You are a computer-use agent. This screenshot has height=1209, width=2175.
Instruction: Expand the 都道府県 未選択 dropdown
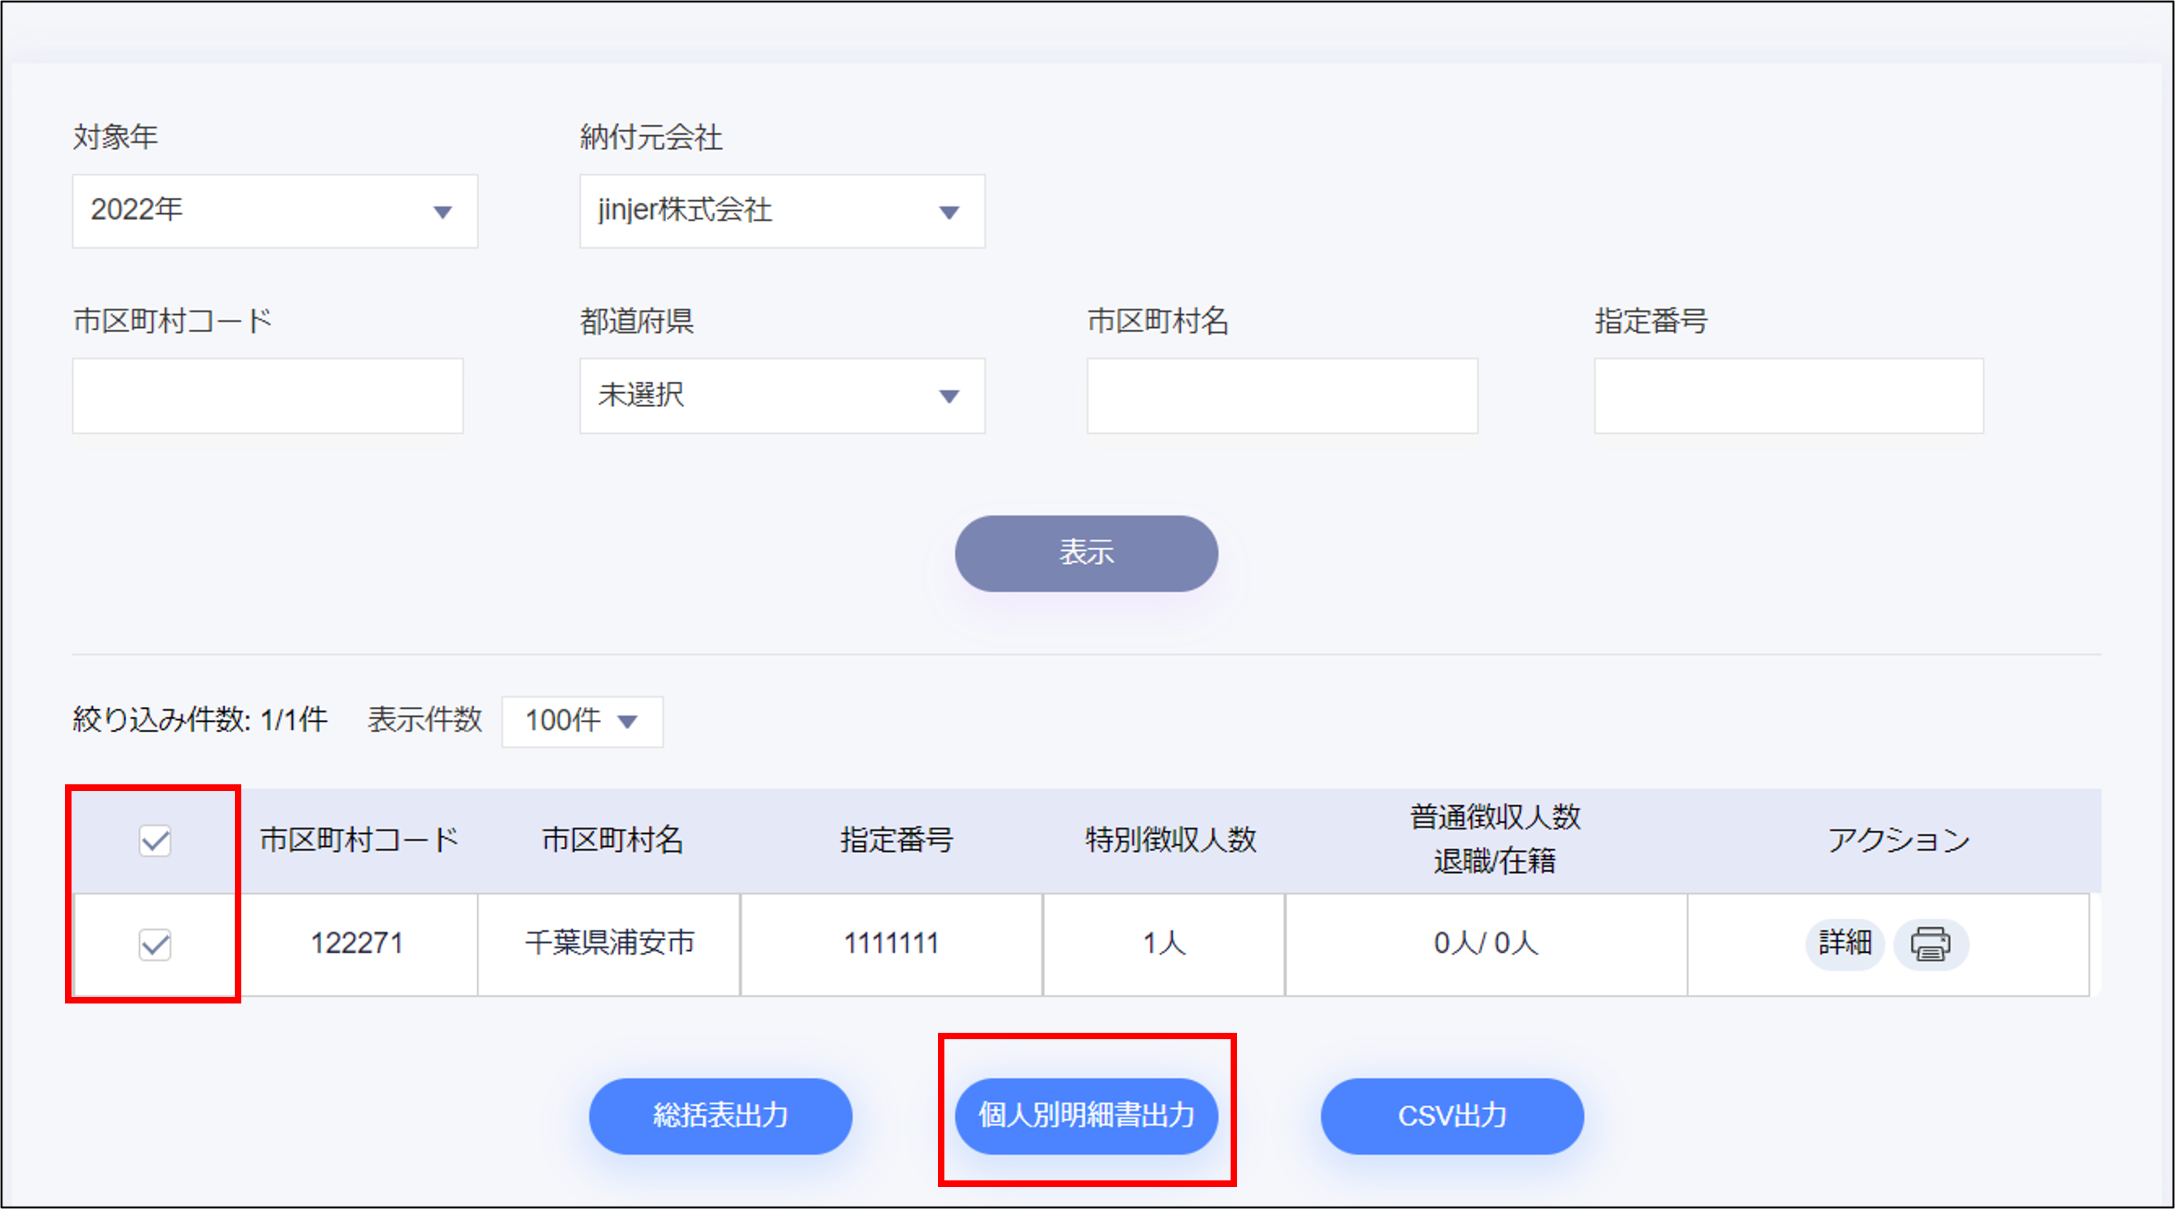(x=781, y=395)
